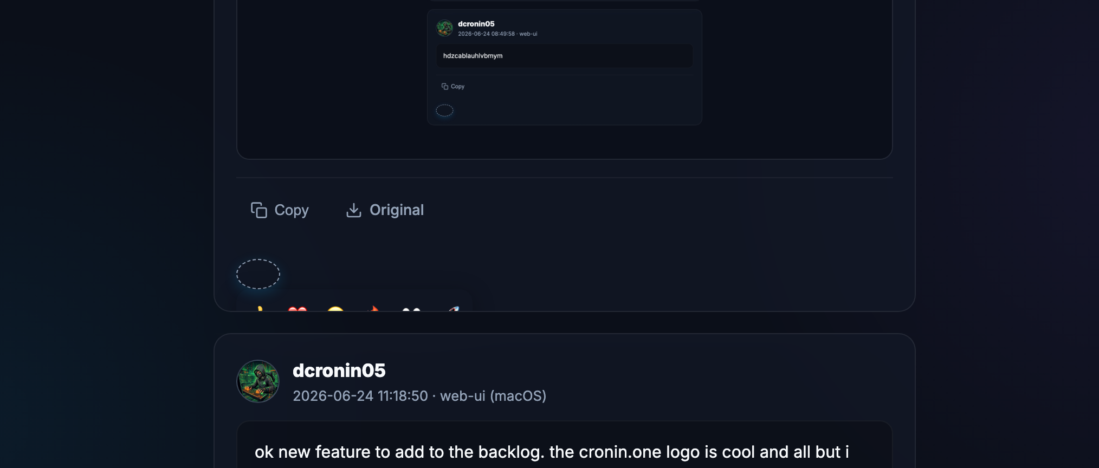React with the yellow smiley face emoji
The width and height of the screenshot is (1099, 468).
335,309
